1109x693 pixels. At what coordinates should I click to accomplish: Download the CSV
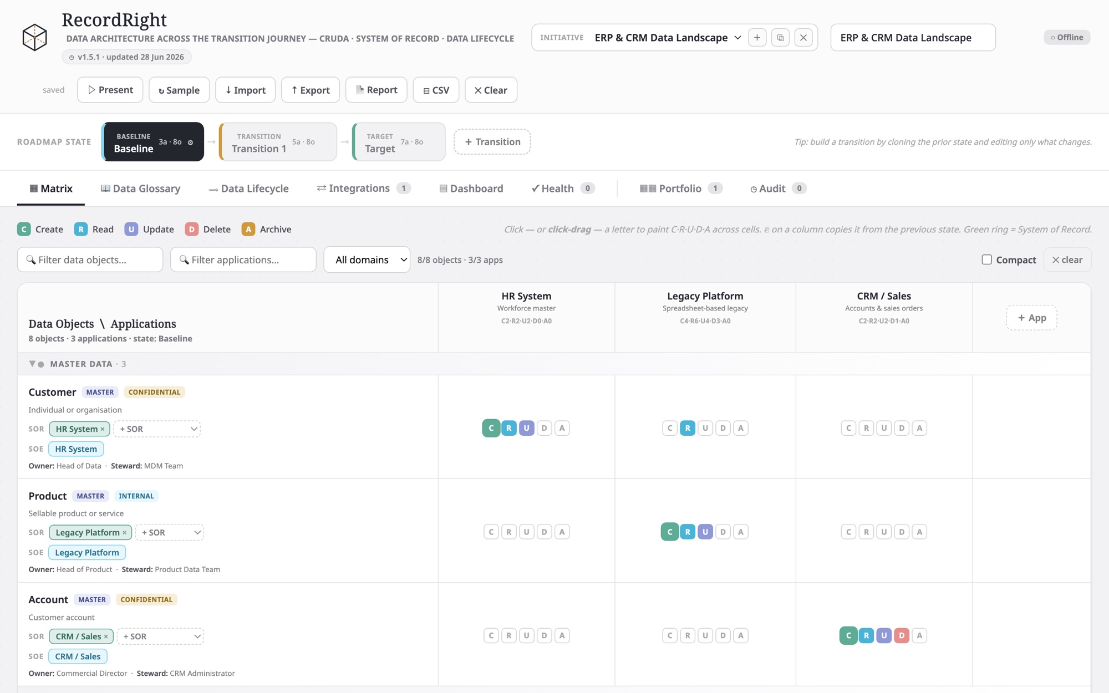point(436,90)
